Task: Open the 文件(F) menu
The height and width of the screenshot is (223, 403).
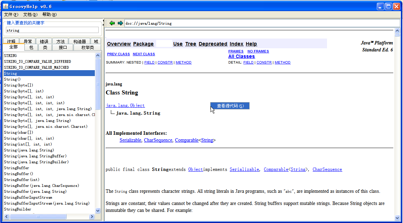Action: coord(11,15)
